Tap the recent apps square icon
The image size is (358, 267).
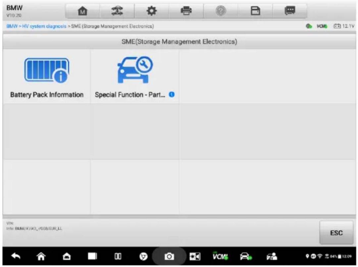pyautogui.click(x=92, y=256)
